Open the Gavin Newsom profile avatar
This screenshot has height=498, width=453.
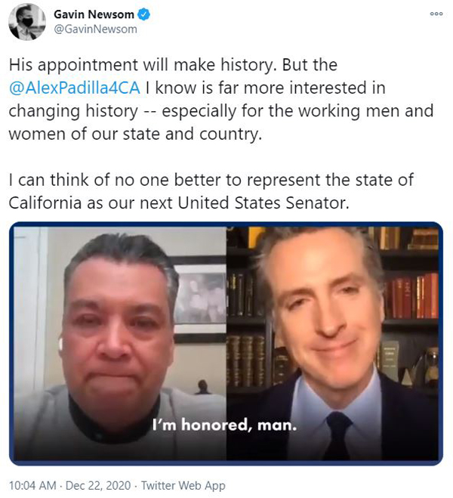coord(27,22)
